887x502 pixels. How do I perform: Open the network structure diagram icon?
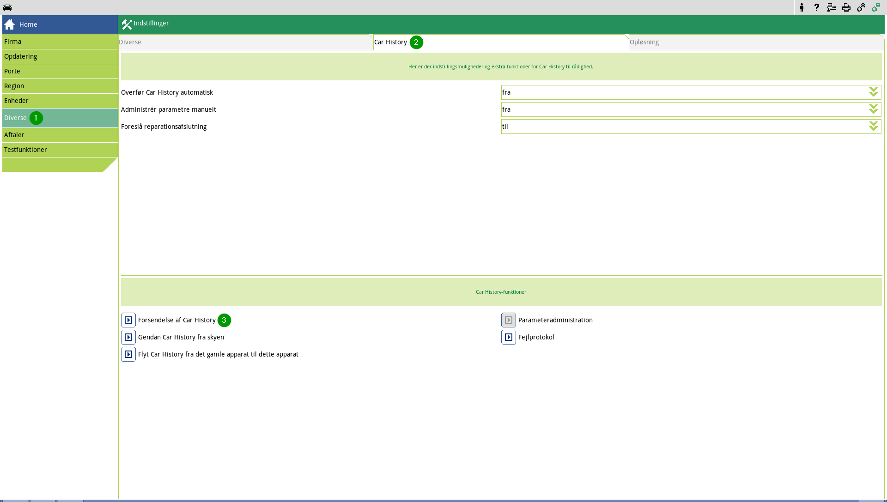832,7
